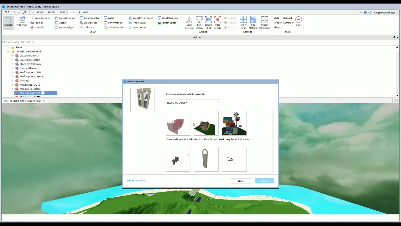Open the Switch Windows dropdown
Screen dimensions: 401x226
tap(264, 23)
